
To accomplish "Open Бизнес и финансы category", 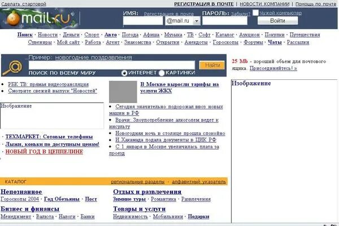I will 30,209.
